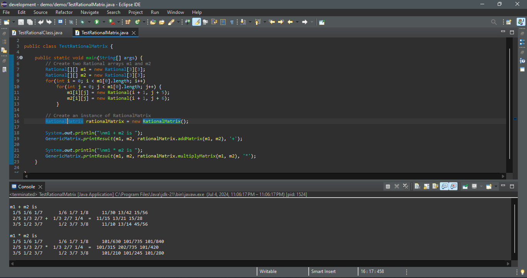
Task: Click the New Java Package icon
Action: tap(128, 22)
